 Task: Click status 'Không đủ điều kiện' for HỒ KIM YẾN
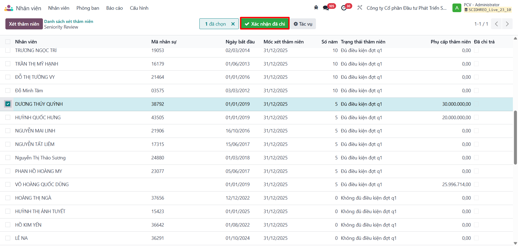369,225
